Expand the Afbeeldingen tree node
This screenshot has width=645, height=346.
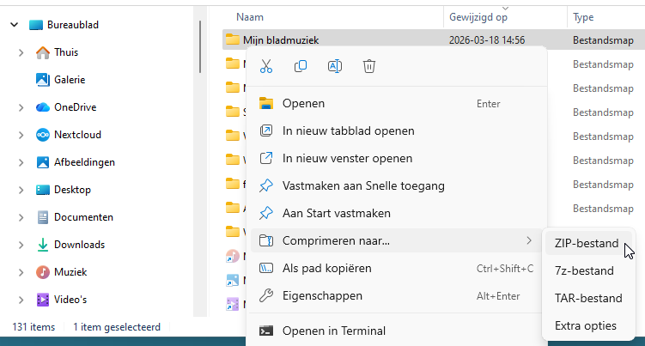[21, 162]
